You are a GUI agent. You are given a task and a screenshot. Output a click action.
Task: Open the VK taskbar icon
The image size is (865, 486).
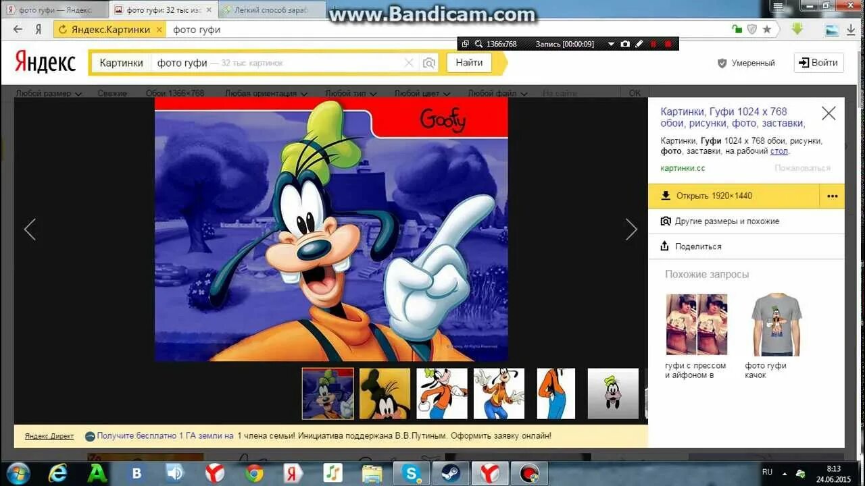[x=137, y=473]
